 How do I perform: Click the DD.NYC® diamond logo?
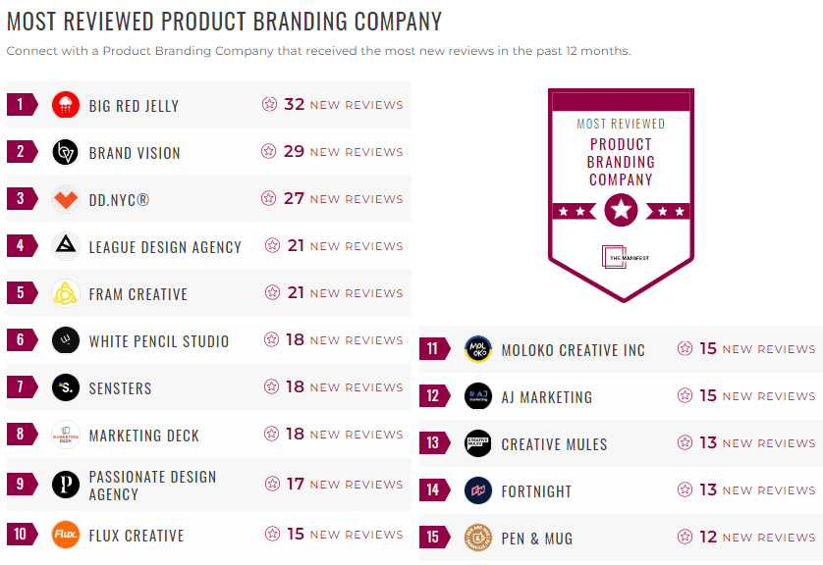click(x=63, y=199)
